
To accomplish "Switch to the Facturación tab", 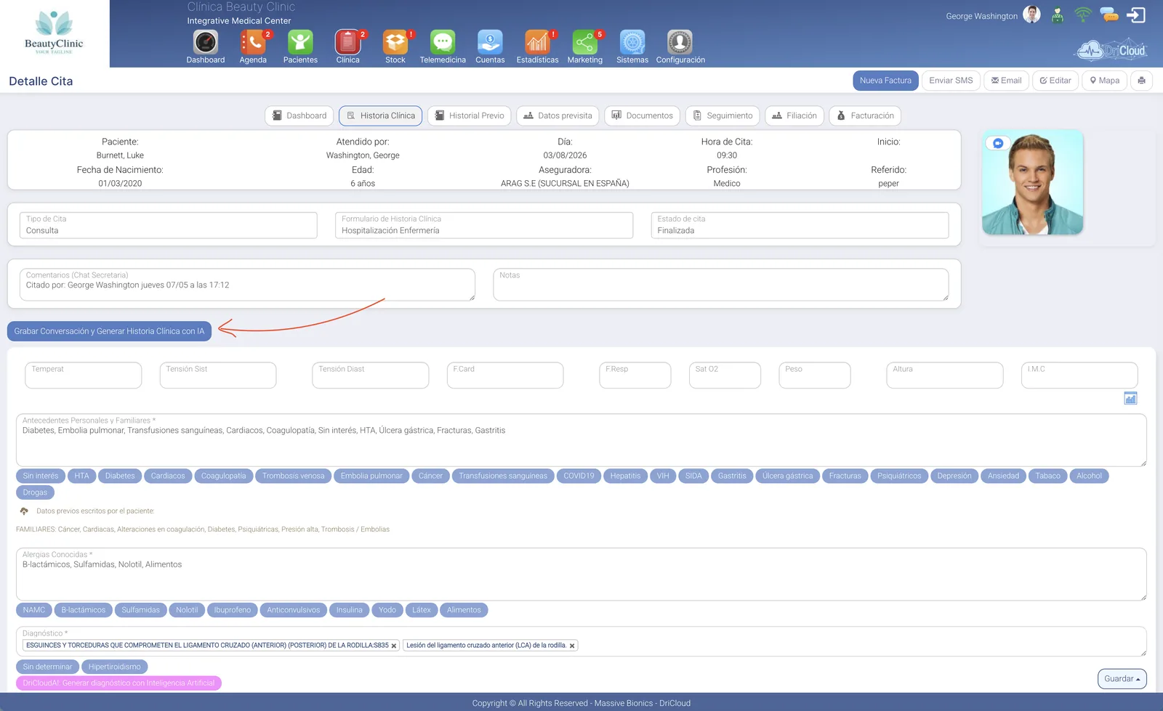I will pos(865,115).
